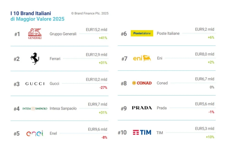
Task: Click the Eni six-legged dog logo
Action: (142, 58)
